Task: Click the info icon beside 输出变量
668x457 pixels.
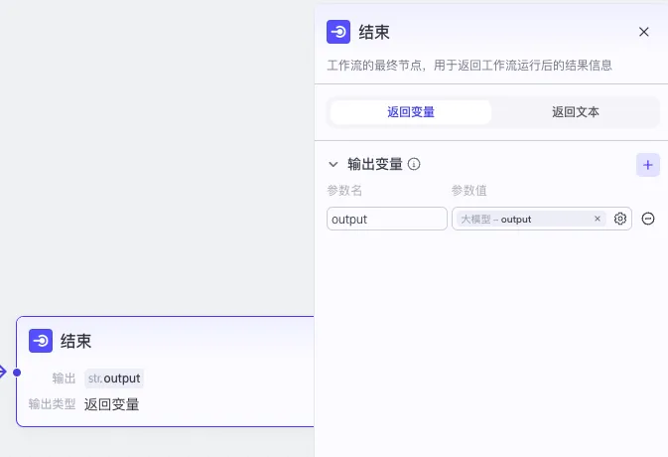Action: [414, 164]
